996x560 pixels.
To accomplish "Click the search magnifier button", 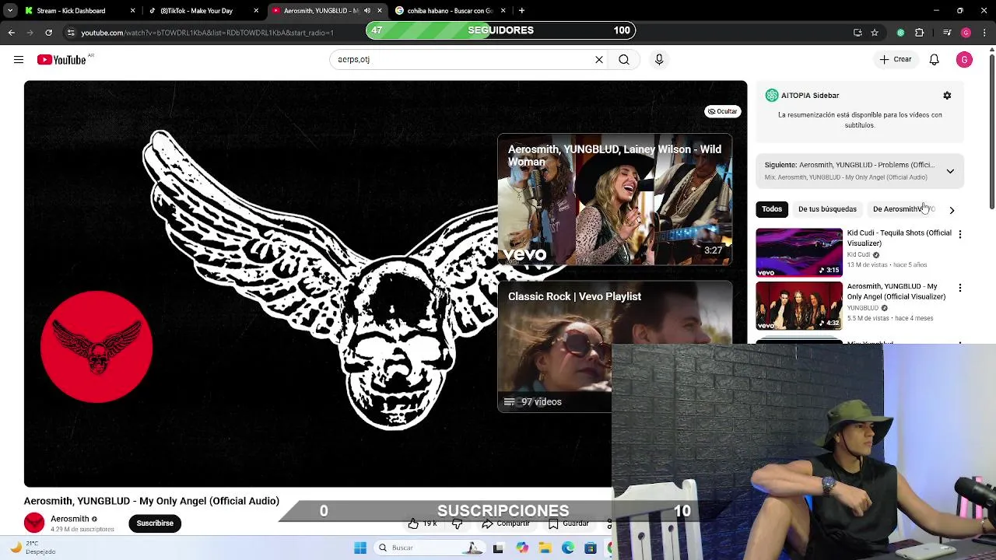I will click(624, 59).
